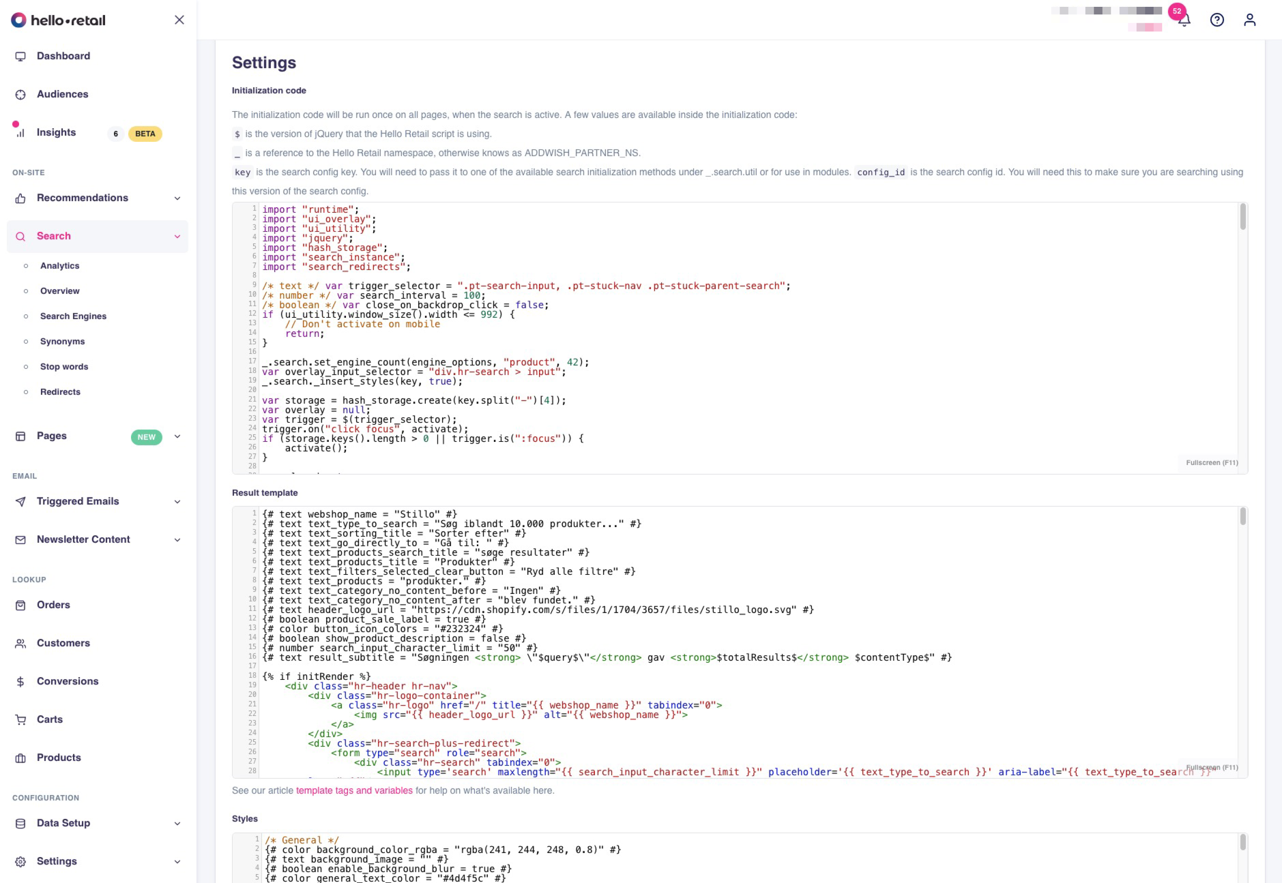The width and height of the screenshot is (1282, 883).
Task: Expand the Recommendations chevron
Action: 177,198
